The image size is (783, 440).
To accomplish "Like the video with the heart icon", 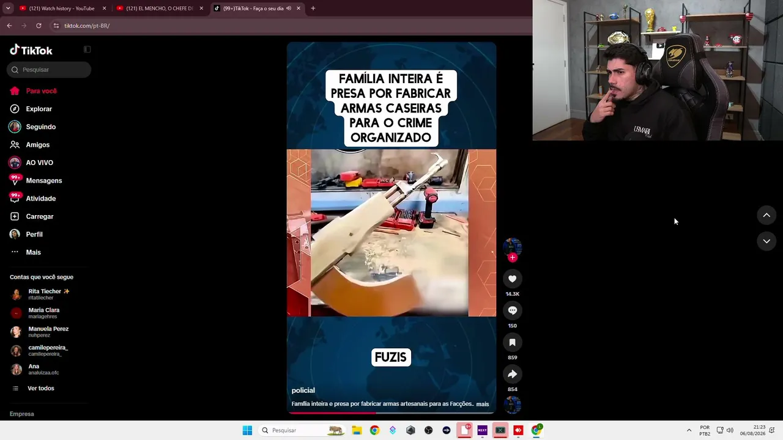I will [x=512, y=279].
